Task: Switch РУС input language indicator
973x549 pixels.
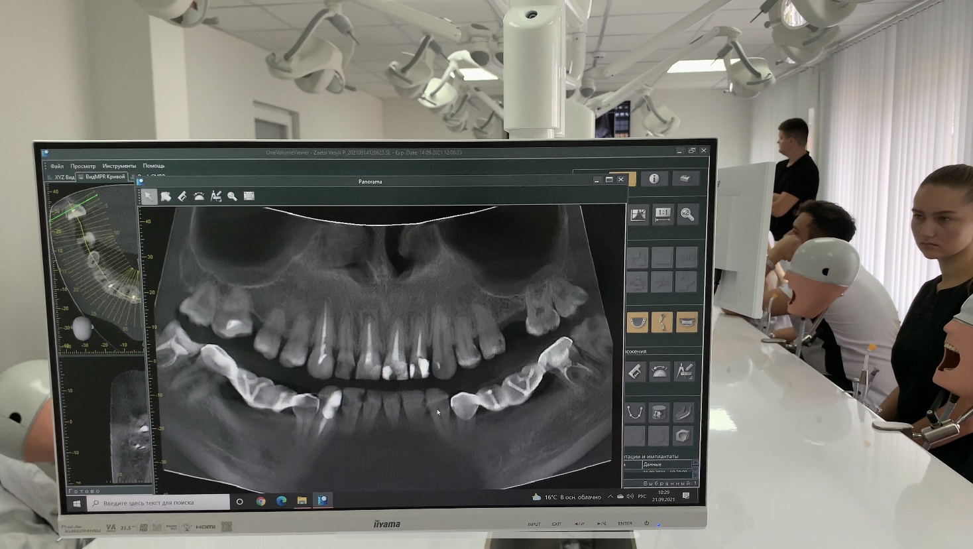Action: [x=642, y=496]
